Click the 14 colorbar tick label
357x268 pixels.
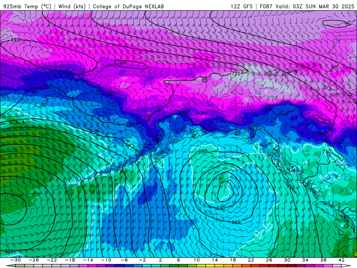point(215,260)
